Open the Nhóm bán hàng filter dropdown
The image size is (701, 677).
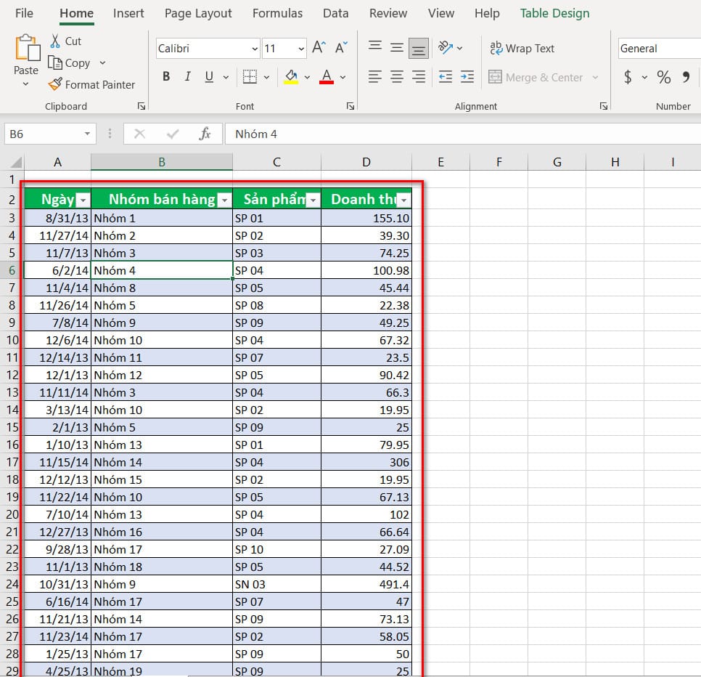point(225,200)
